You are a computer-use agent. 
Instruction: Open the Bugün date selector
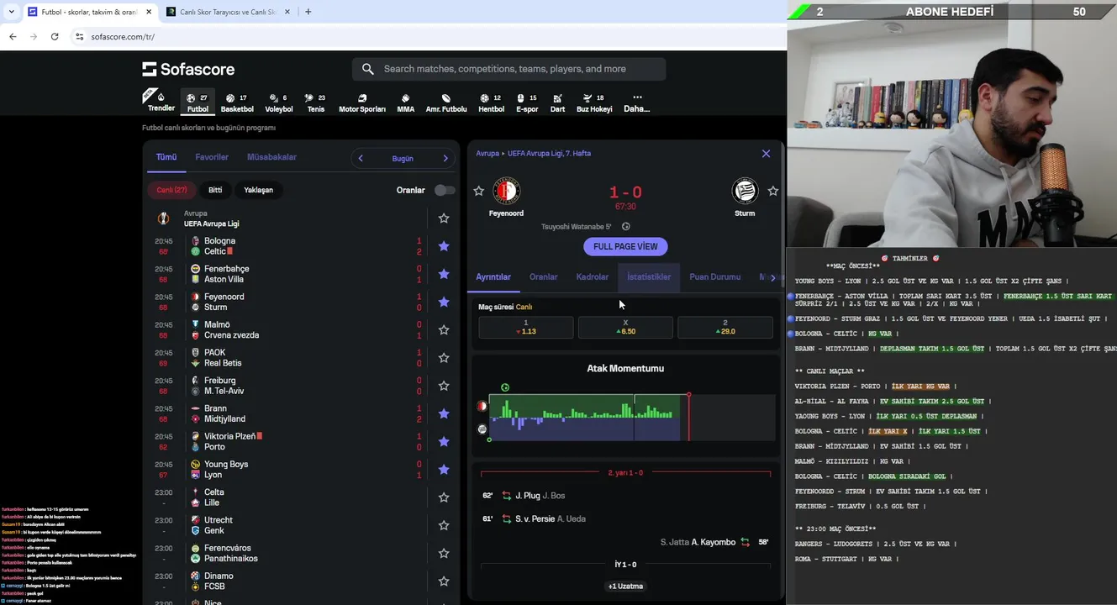click(x=403, y=158)
